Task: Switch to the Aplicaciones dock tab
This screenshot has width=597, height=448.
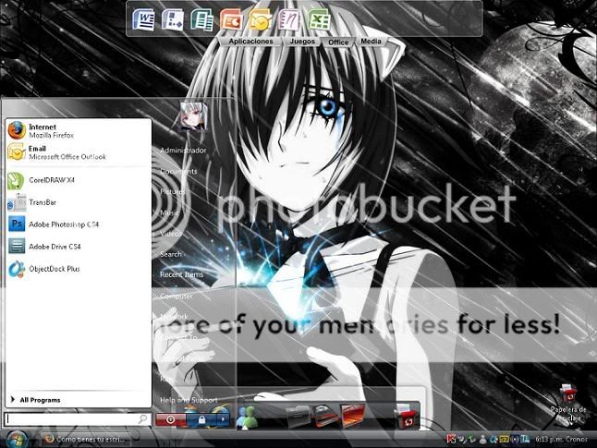Action: coord(250,42)
